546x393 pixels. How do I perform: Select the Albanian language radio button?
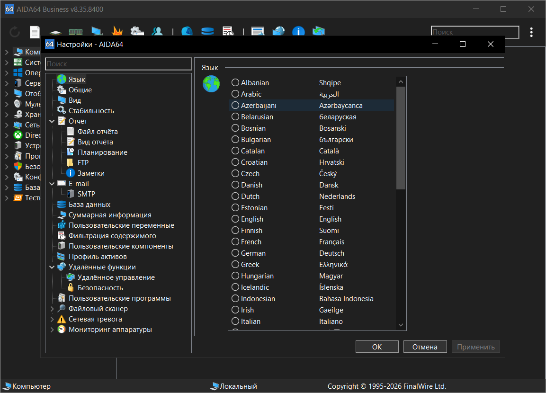pos(235,82)
